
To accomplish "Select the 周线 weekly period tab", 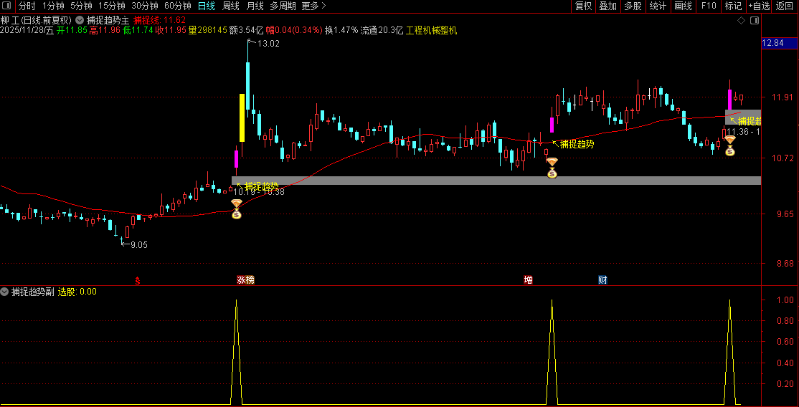I will 231,6.
